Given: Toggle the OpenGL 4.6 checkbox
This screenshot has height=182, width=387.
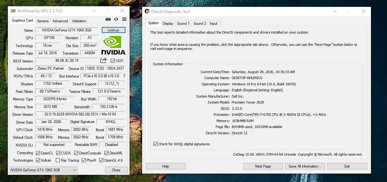Looking at the screenshot, I should 101,160.
